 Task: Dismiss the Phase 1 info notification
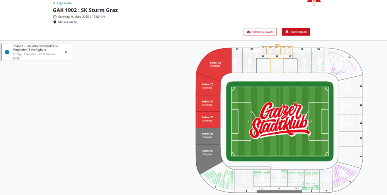pyautogui.click(x=66, y=52)
